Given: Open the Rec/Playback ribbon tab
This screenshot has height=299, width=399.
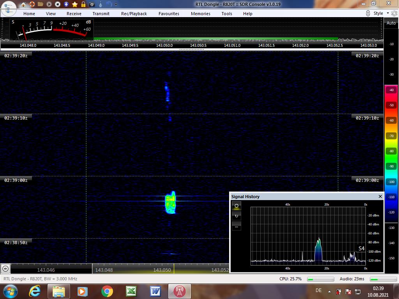Looking at the screenshot, I should [134, 14].
